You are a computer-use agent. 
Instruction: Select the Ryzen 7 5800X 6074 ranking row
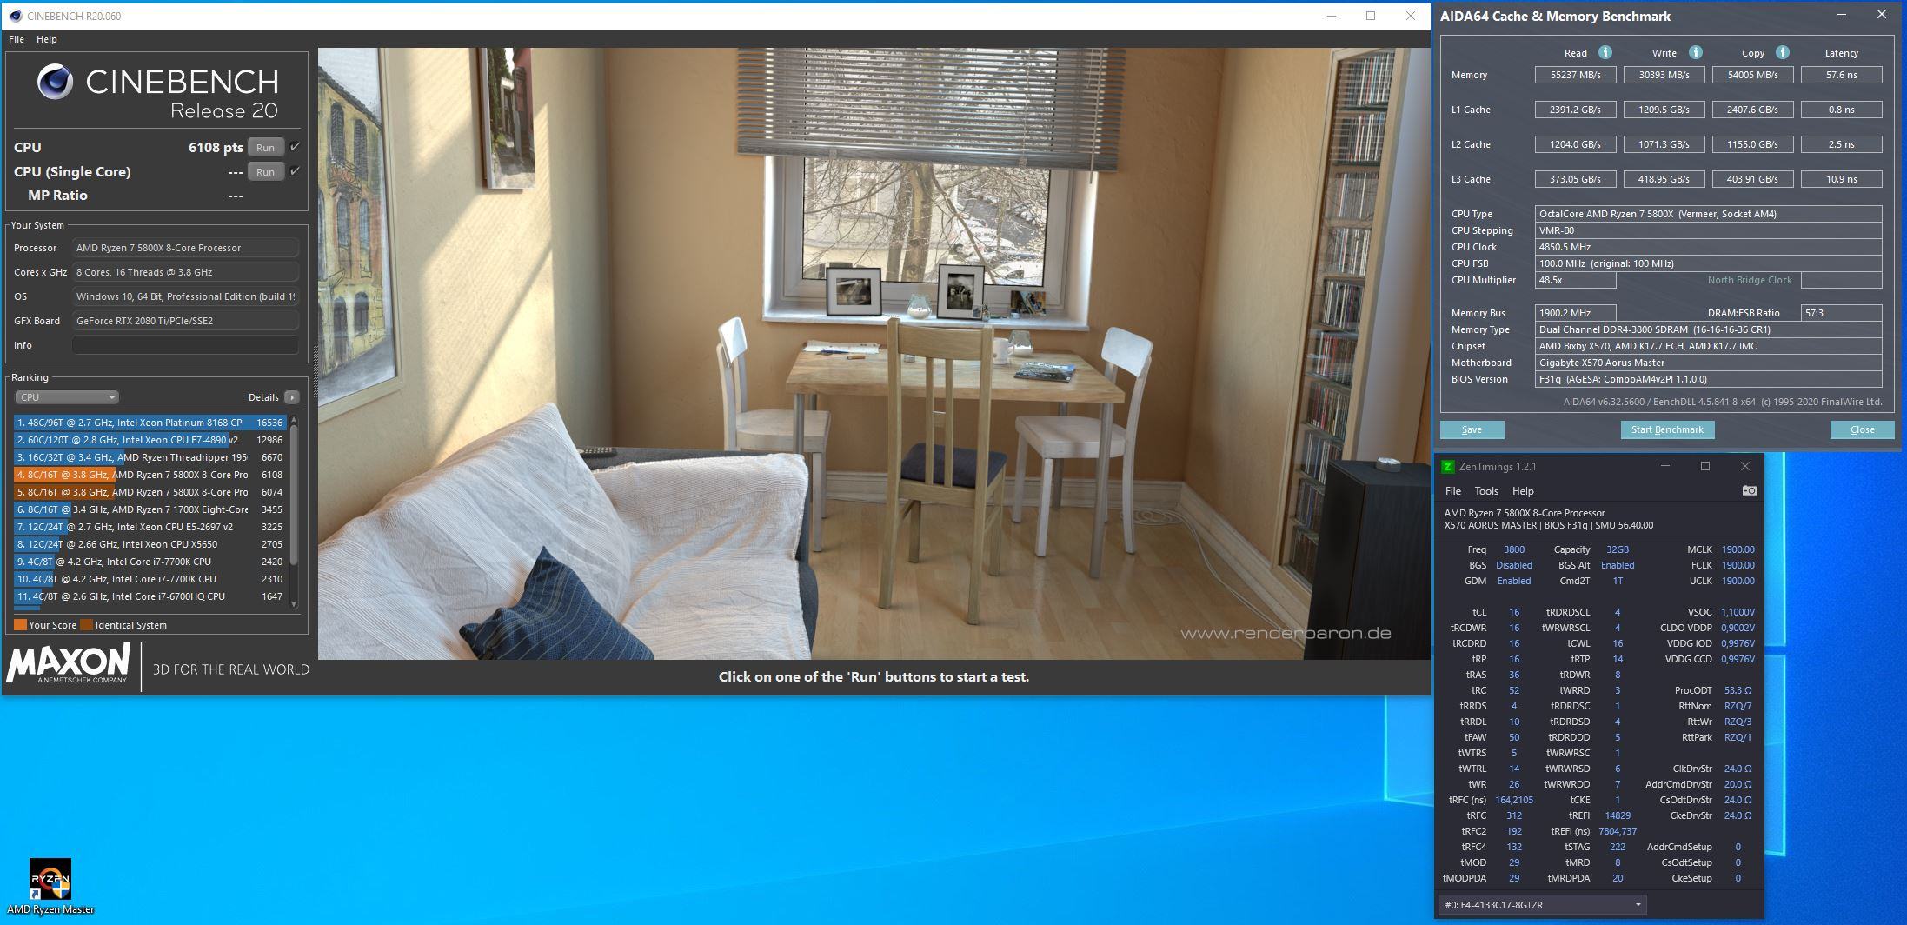[x=150, y=492]
